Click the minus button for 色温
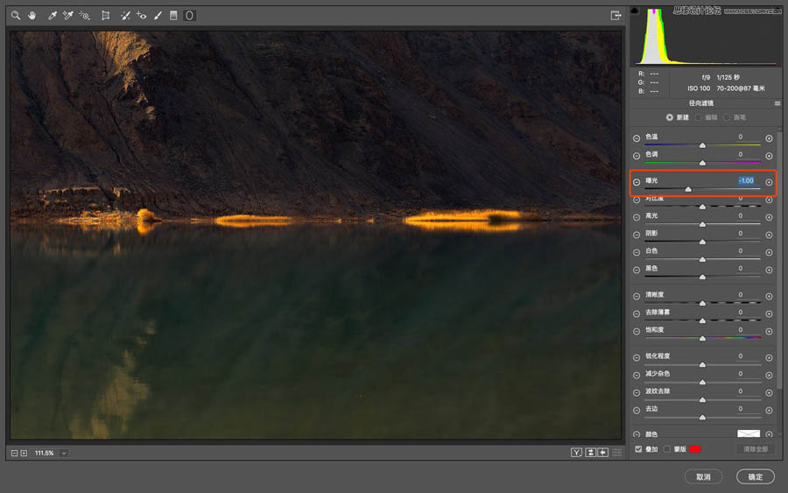This screenshot has height=493, width=788. coord(637,138)
